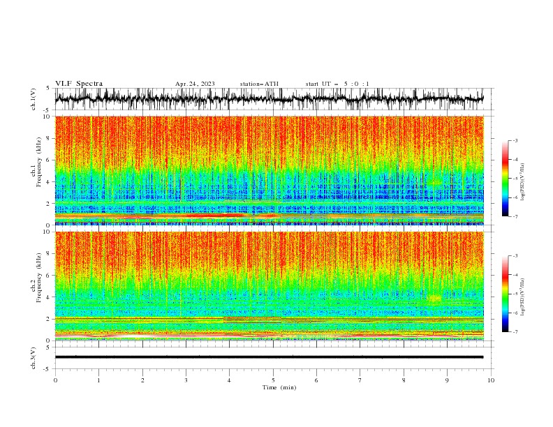Viewport: 553px width, 427px height.
Task: Select the "start UT = 5 :0 :1" text
Action: click(x=337, y=84)
